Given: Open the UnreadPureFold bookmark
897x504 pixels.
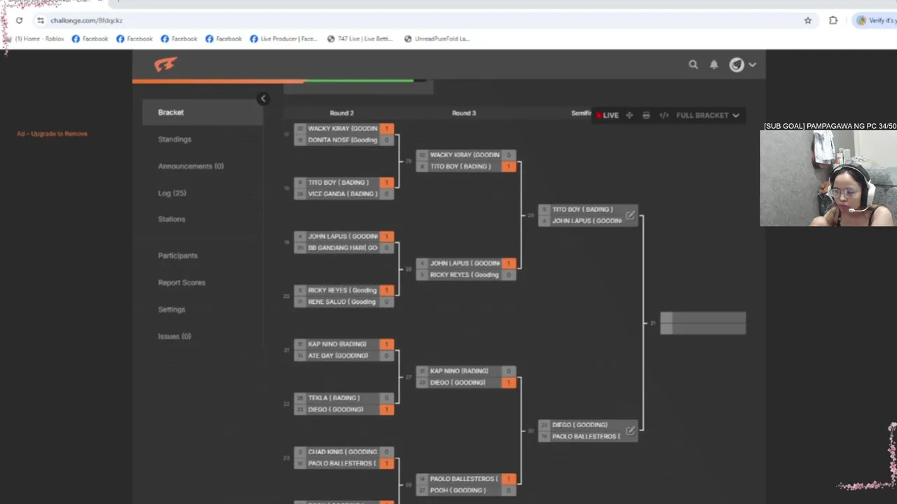Looking at the screenshot, I should [x=437, y=38].
